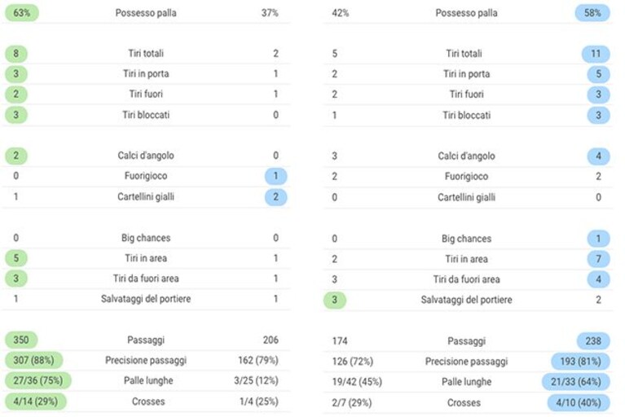Select the blue 1 Big chances badge
625x417 pixels.
click(598, 239)
